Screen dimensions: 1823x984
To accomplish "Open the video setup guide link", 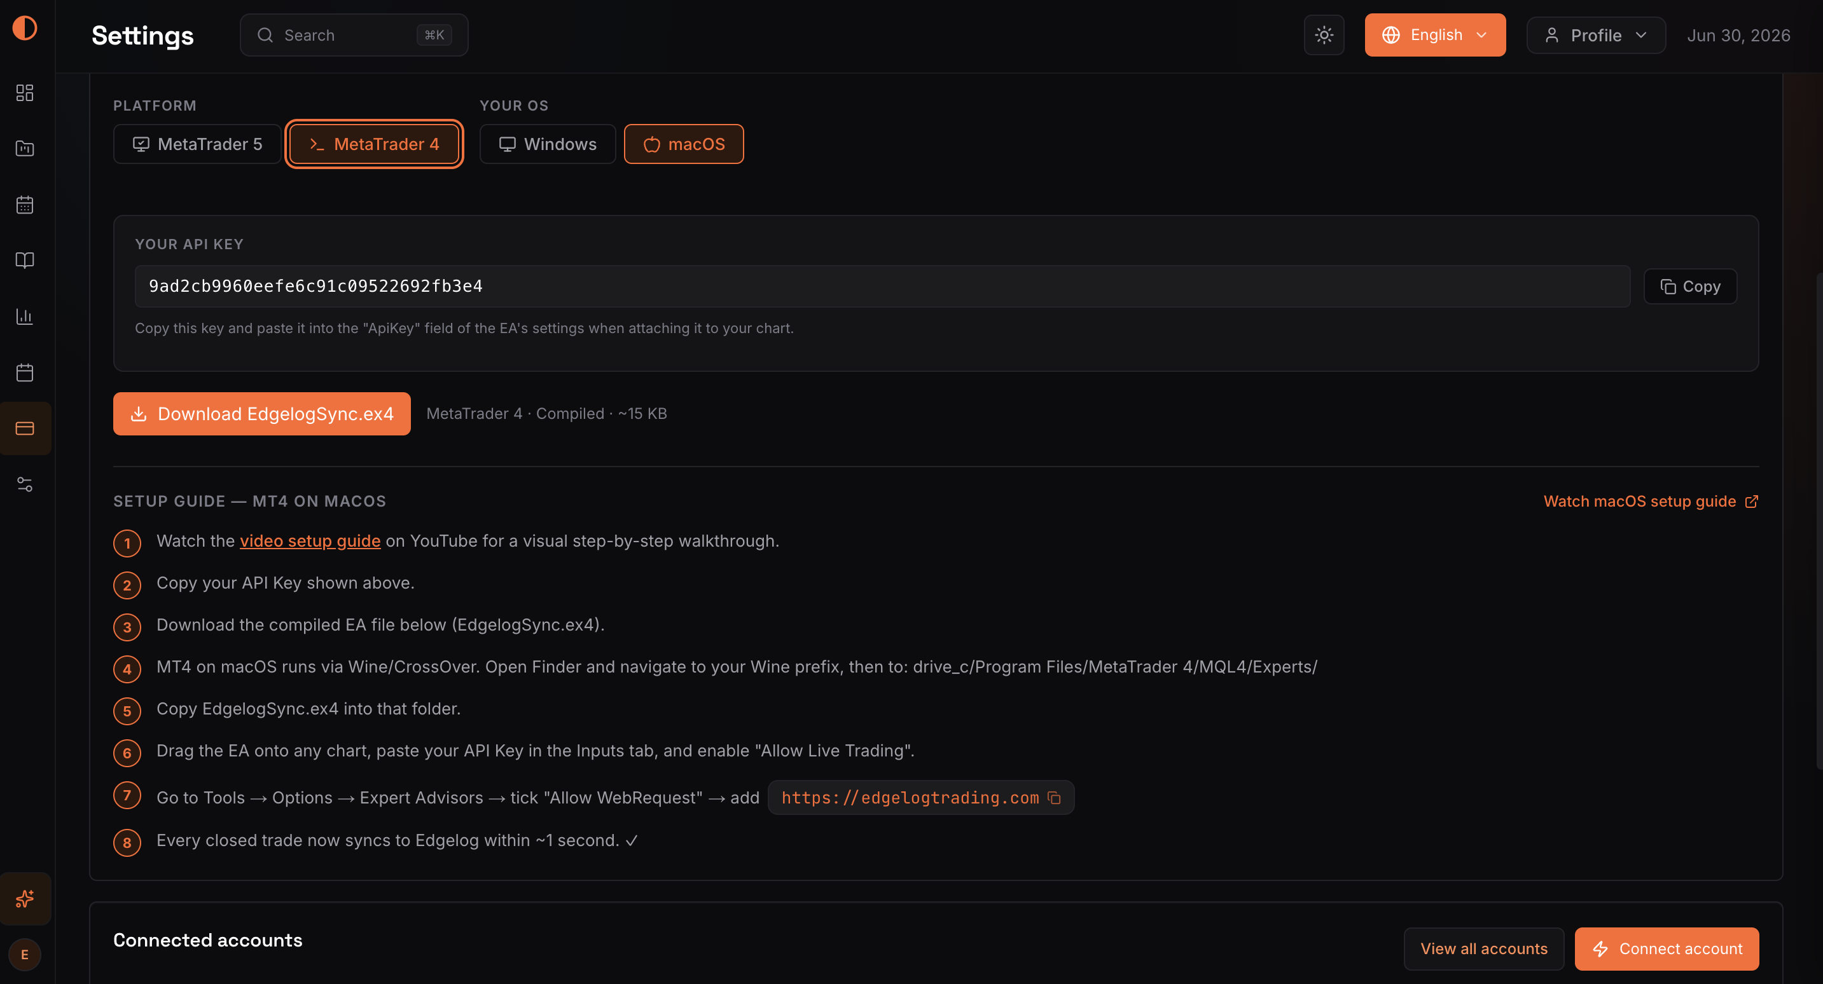I will point(310,540).
